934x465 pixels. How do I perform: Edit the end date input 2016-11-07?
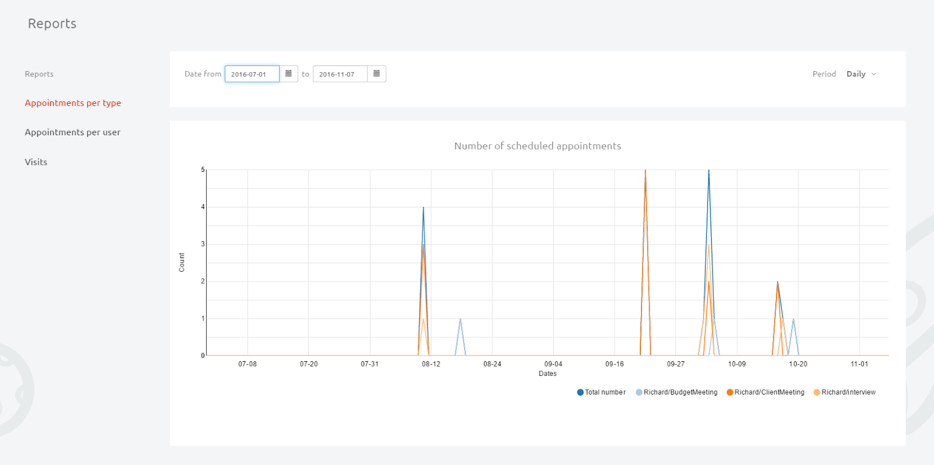[340, 74]
